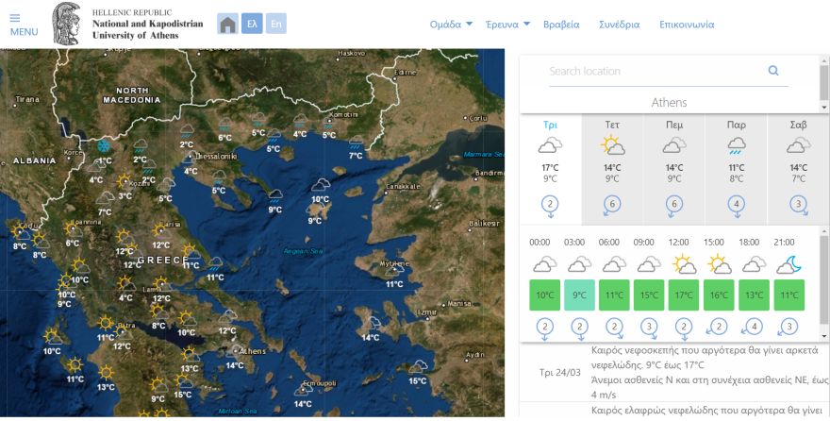Switch language to English (En)
The width and height of the screenshot is (830, 421).
click(x=275, y=25)
